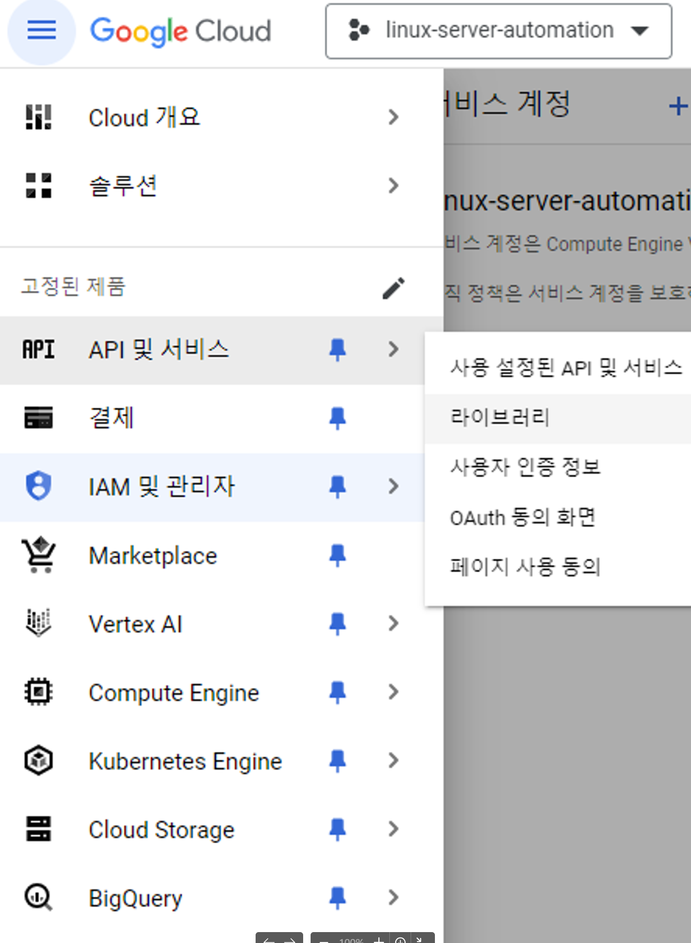Open the 솔루션 menu item
Viewport: 691px width, 943px height.
123,186
